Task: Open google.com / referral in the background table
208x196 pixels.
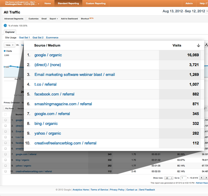Action: point(26,154)
